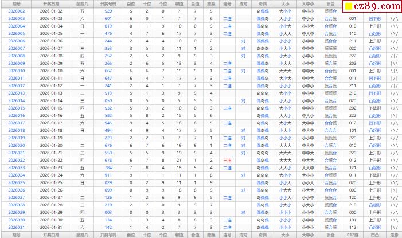Image resolution: width=402 pixels, height=238 pixels.
Task: Select date cell 2026-01-04
Action: click(51, 26)
